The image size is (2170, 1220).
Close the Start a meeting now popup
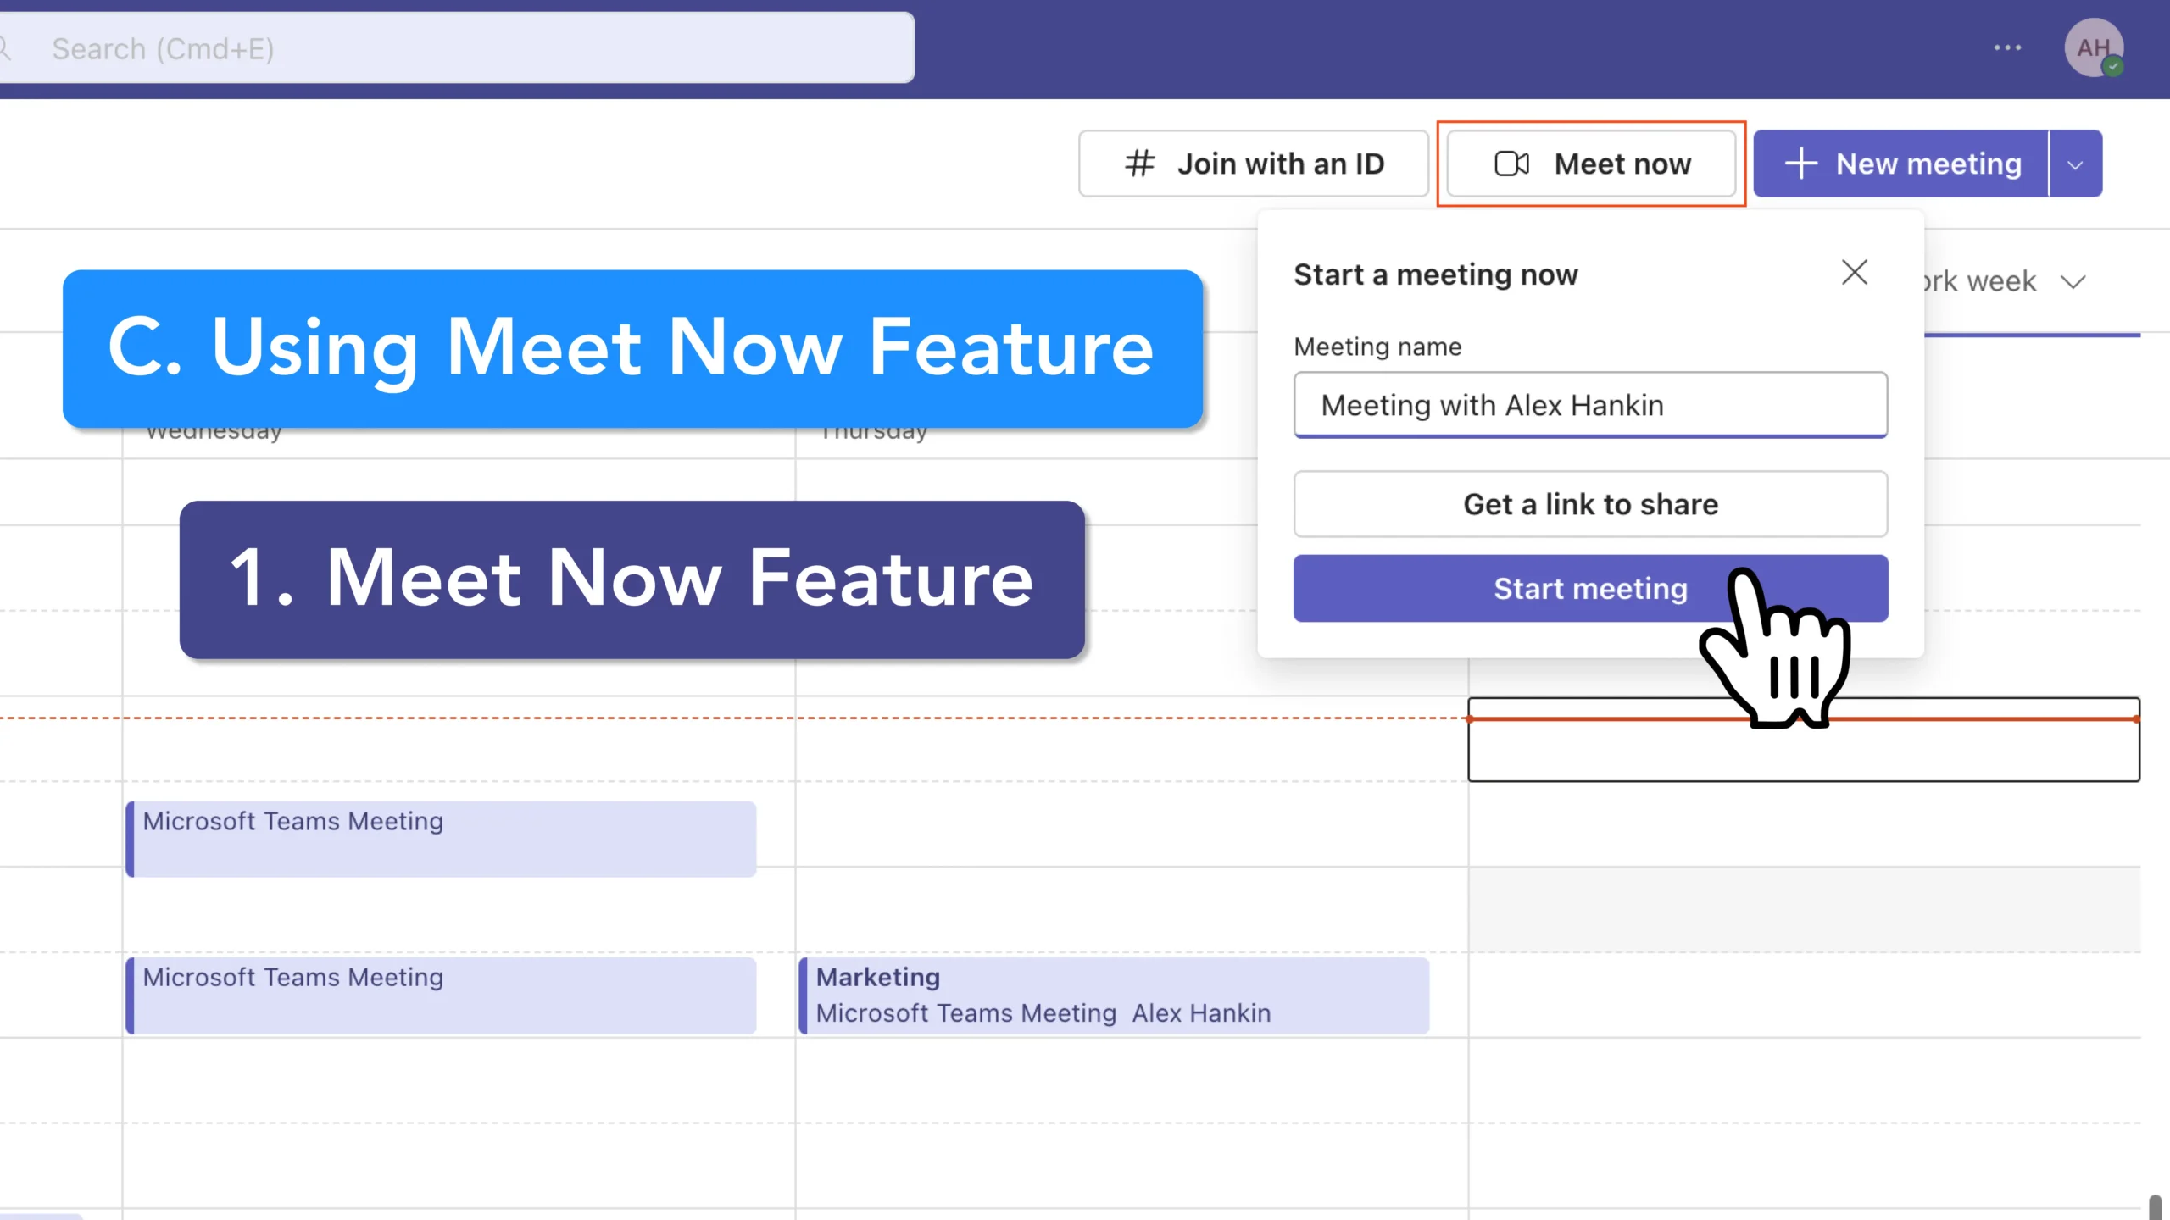pyautogui.click(x=1855, y=273)
